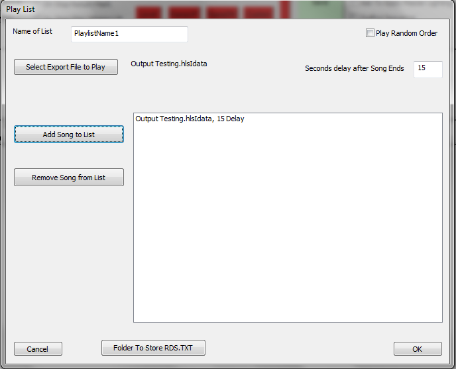The width and height of the screenshot is (456, 369).
Task: Click the seconds delay input showing 15
Action: click(427, 69)
